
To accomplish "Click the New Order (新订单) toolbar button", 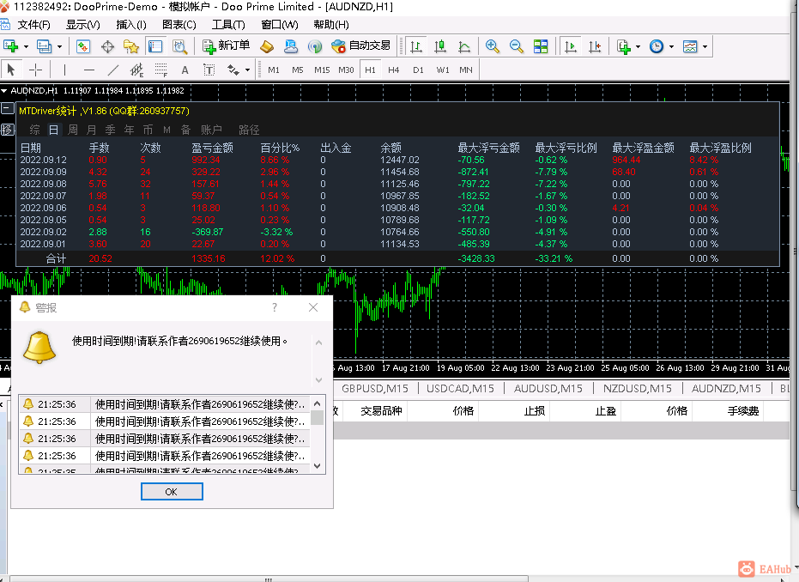I will click(x=227, y=45).
